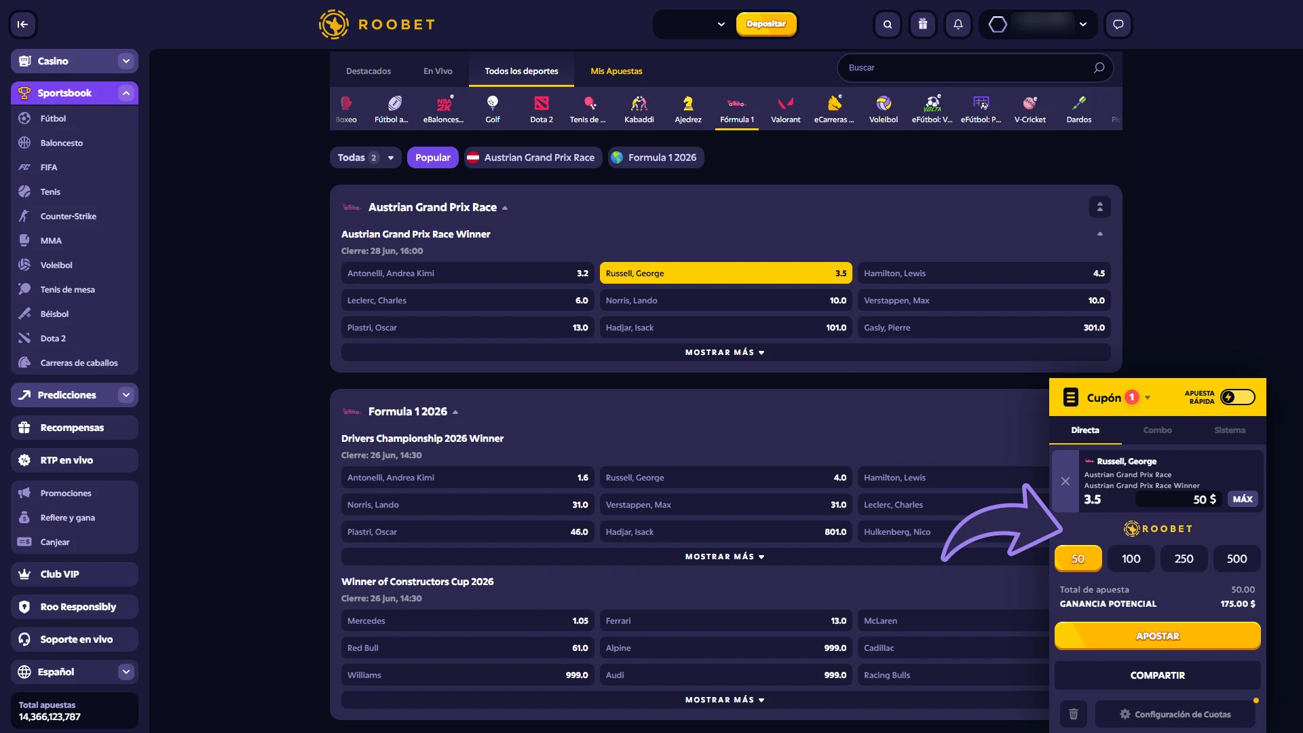Viewport: 1303px width, 733px height.
Task: Select the Kabaddi sport icon
Action: click(639, 109)
